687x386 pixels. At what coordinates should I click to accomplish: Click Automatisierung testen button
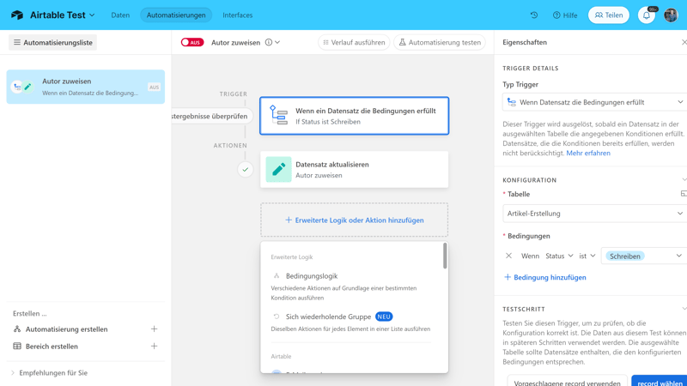(x=440, y=42)
